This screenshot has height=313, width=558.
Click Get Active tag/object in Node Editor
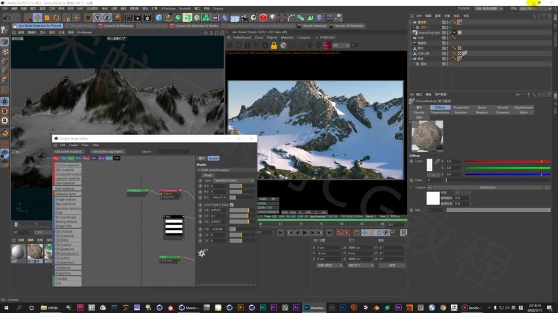pos(107,151)
